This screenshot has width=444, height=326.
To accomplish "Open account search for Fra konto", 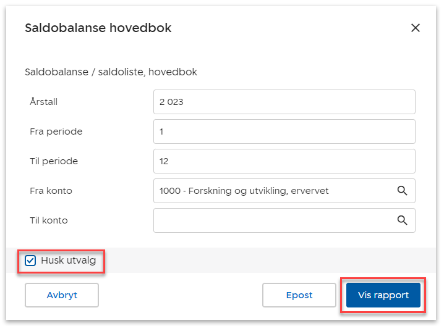I will tap(403, 191).
